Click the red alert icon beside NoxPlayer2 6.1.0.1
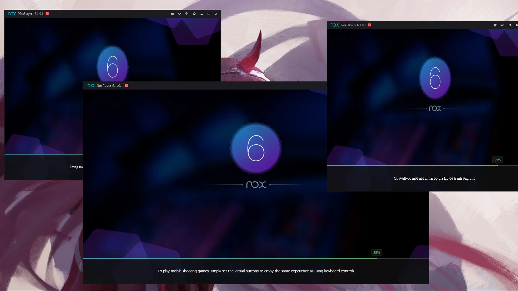 (370, 25)
